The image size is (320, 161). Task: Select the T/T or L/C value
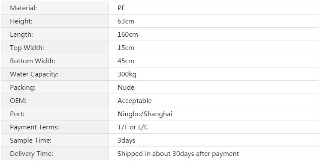(133, 127)
